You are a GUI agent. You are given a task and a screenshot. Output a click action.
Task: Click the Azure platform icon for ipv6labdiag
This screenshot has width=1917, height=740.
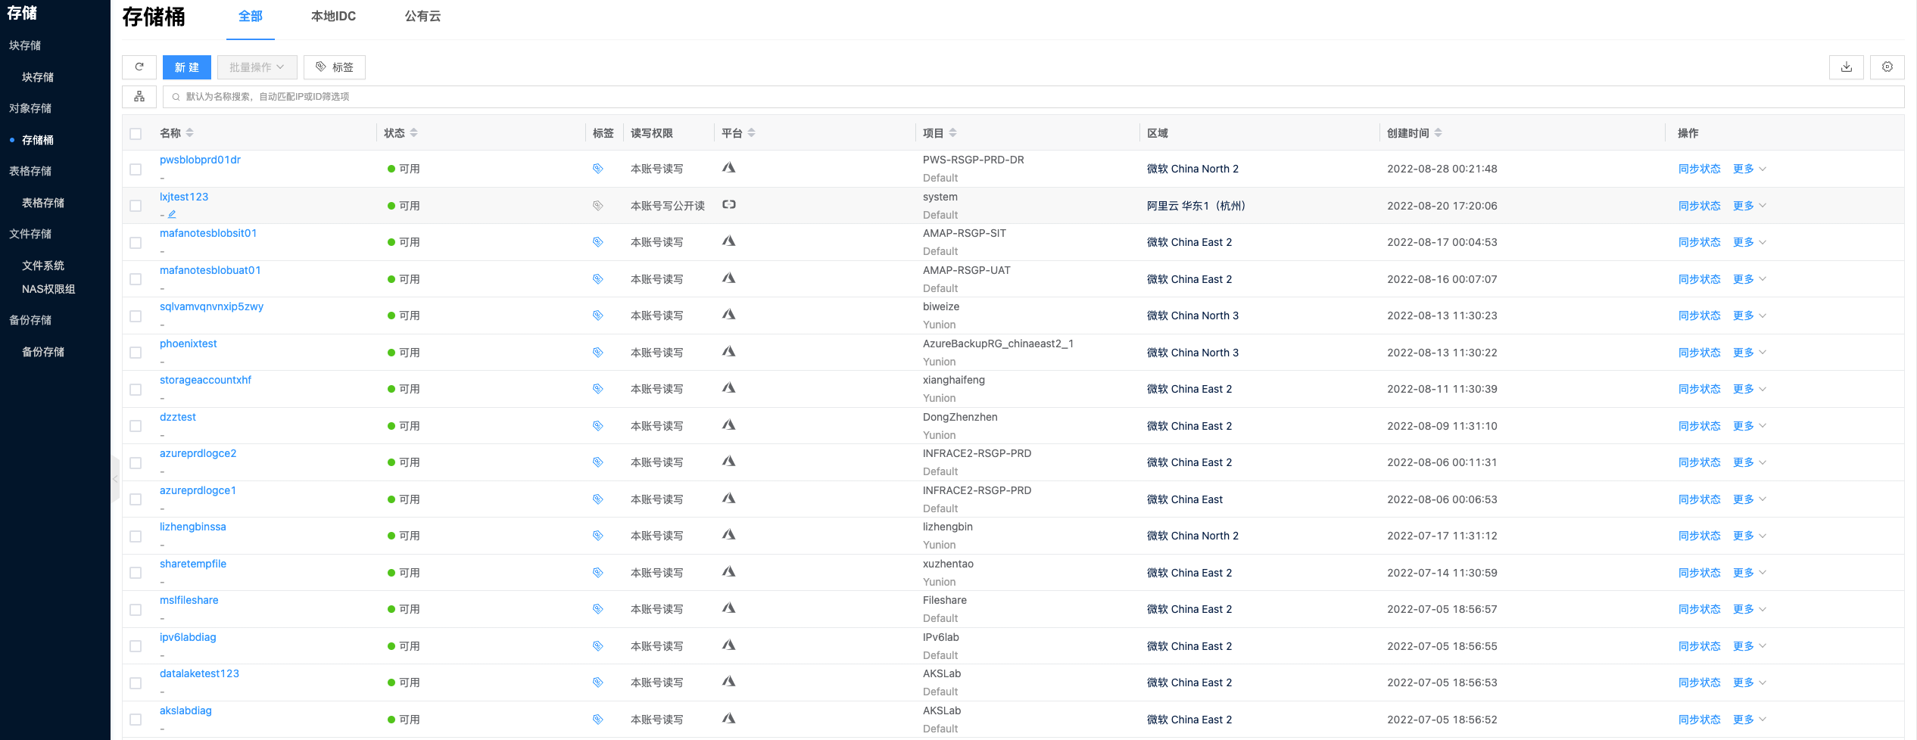(729, 645)
